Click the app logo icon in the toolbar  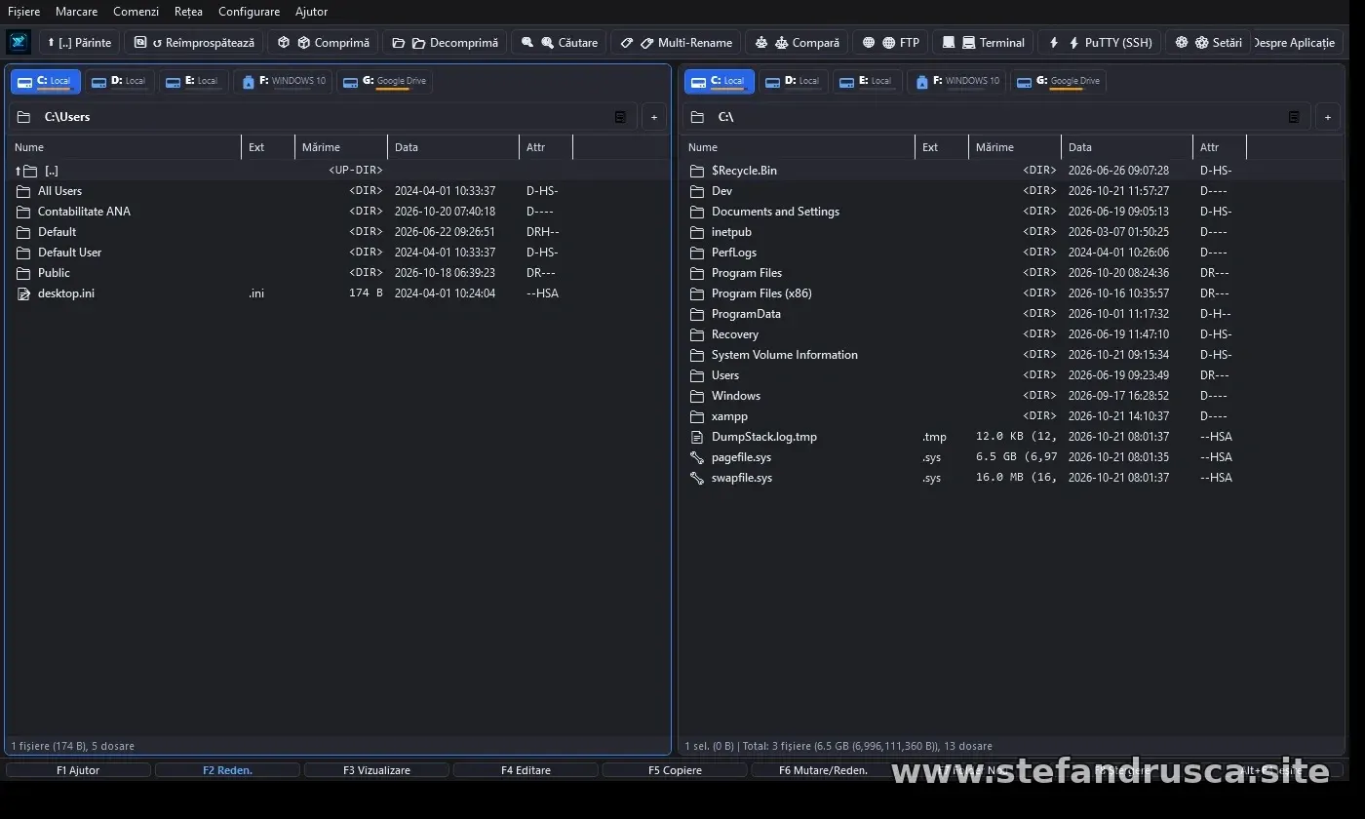[x=19, y=42]
